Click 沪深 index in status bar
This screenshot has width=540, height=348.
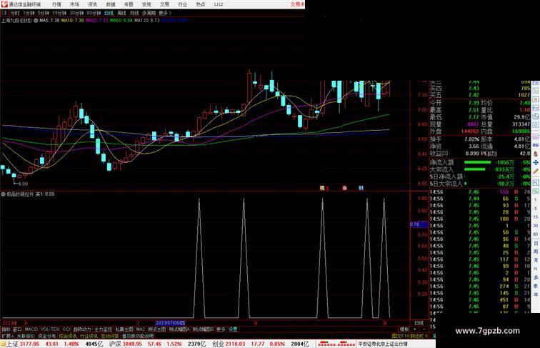[116, 344]
